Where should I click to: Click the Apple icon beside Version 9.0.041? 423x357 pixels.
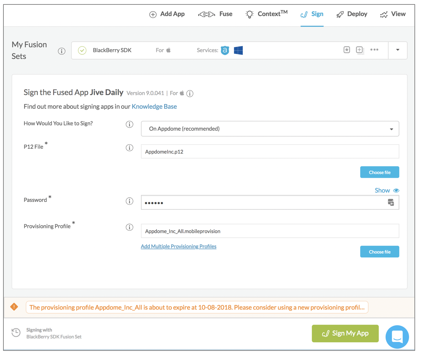coord(182,93)
